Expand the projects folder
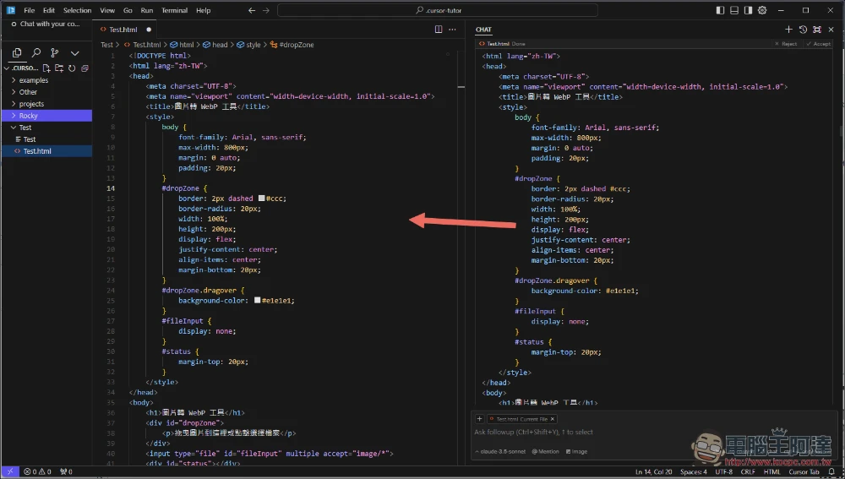 (x=31, y=104)
